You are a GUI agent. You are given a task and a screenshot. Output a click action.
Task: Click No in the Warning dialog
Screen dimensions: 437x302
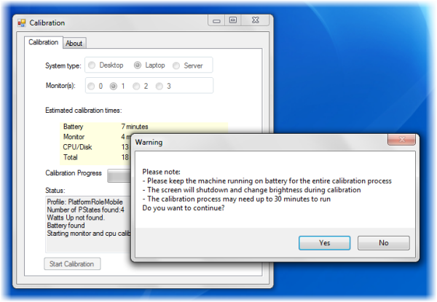point(384,243)
